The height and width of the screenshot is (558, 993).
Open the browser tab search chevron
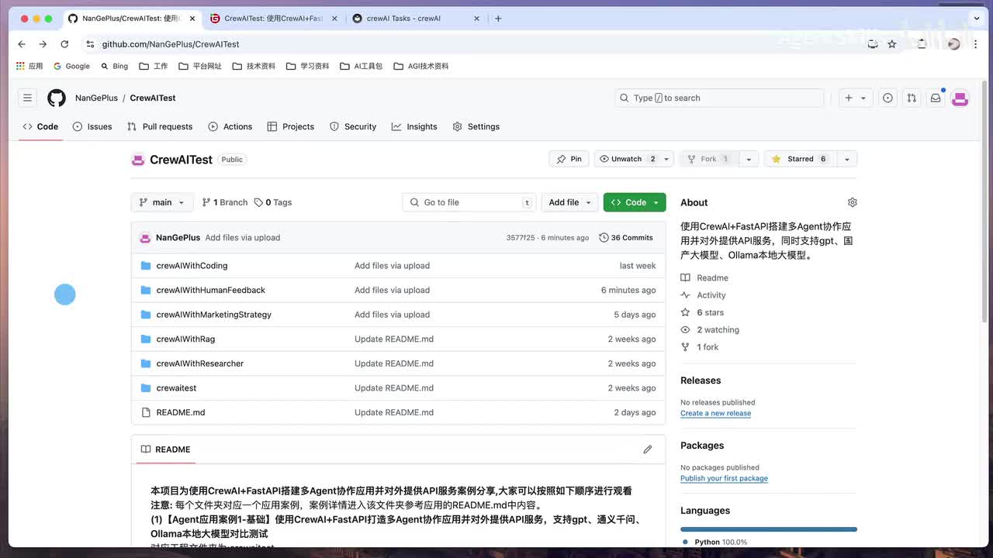[977, 19]
